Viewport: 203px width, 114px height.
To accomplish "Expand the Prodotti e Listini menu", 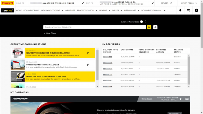I will [x=87, y=10].
